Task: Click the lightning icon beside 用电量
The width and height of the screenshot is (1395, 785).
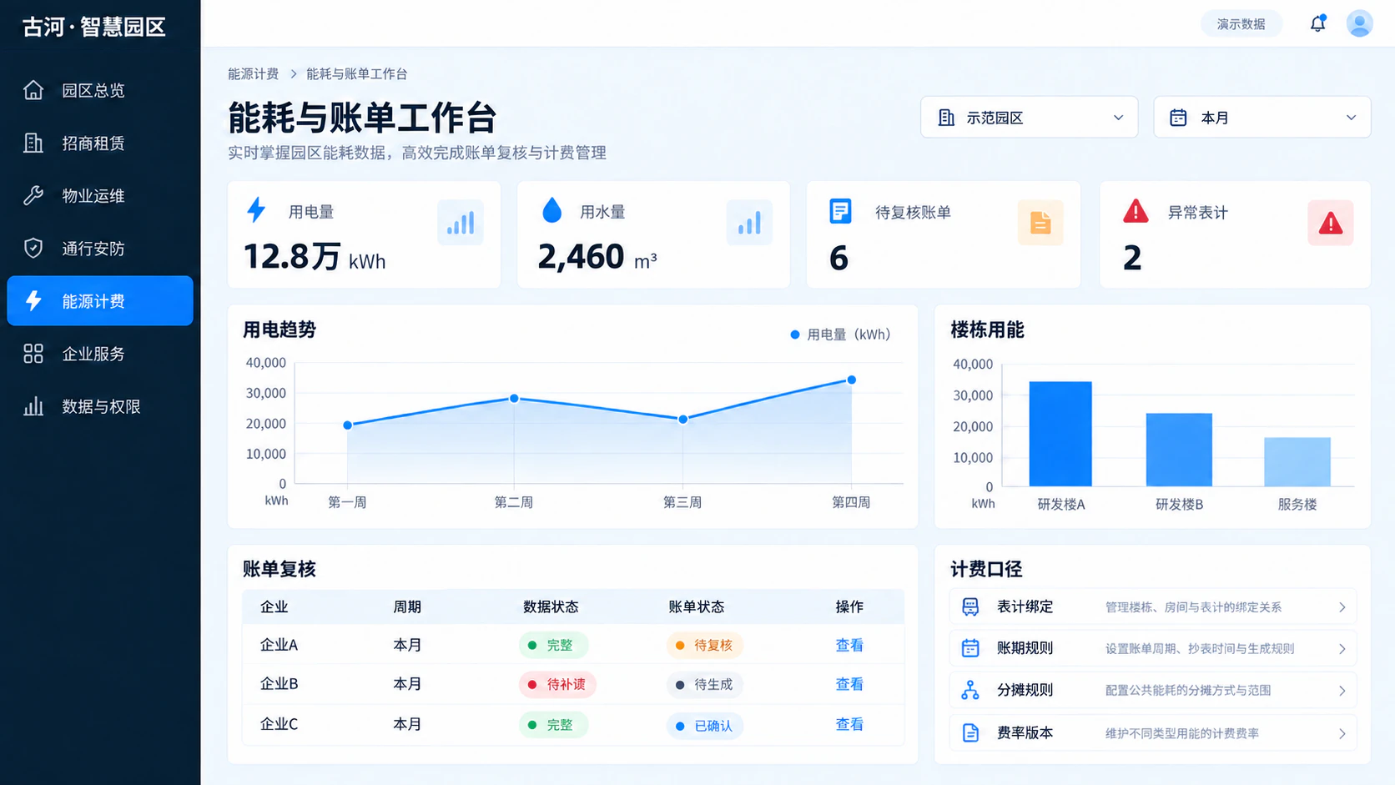Action: point(257,209)
